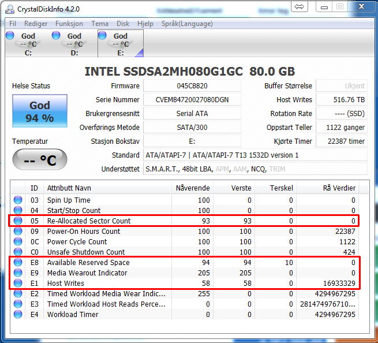Click the status orb of Available Reserved Space
378x343 pixels.
(x=18, y=262)
